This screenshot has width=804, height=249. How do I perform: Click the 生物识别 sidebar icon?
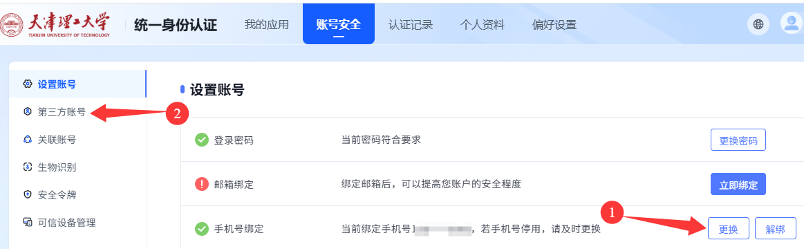28,167
